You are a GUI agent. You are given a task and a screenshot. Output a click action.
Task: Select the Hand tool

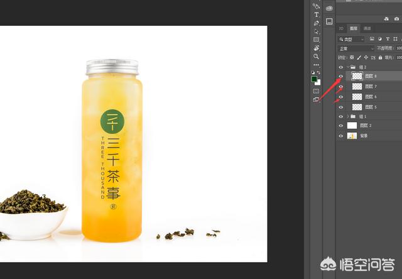point(317,48)
